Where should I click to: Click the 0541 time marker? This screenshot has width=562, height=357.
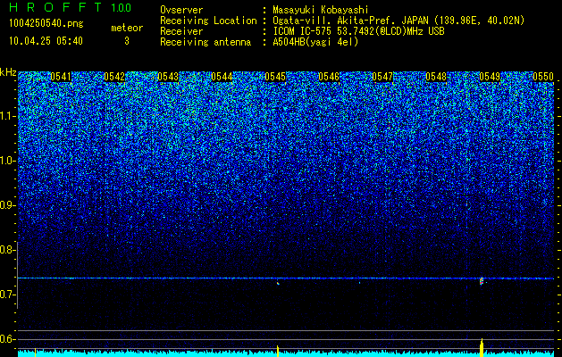pos(61,77)
